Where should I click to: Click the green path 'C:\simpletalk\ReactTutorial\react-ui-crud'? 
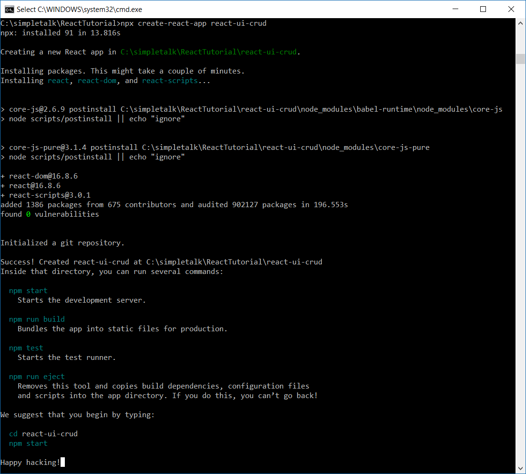coord(209,52)
